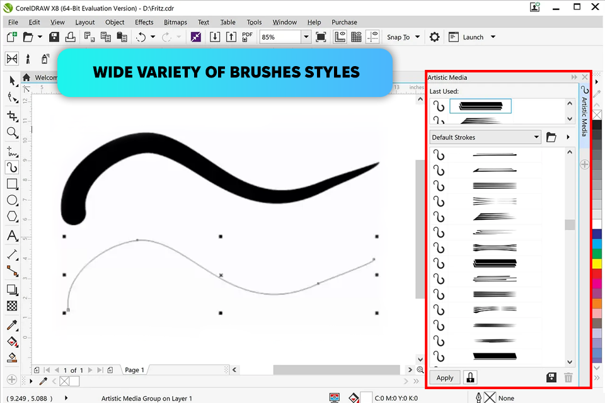Screen dimensions: 605x403
Task: Select the Interactive Fill tool
Action: point(13,342)
